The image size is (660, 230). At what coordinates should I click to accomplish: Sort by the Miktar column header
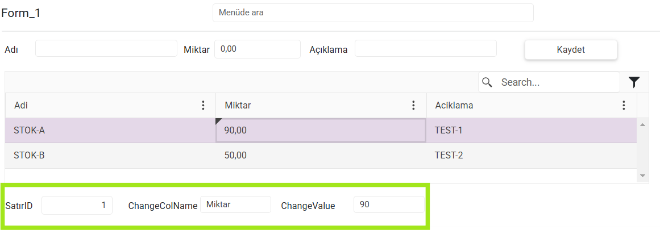(x=238, y=105)
